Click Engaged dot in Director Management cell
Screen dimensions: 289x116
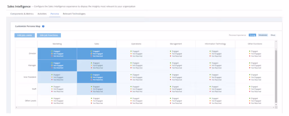[x=170, y=51]
